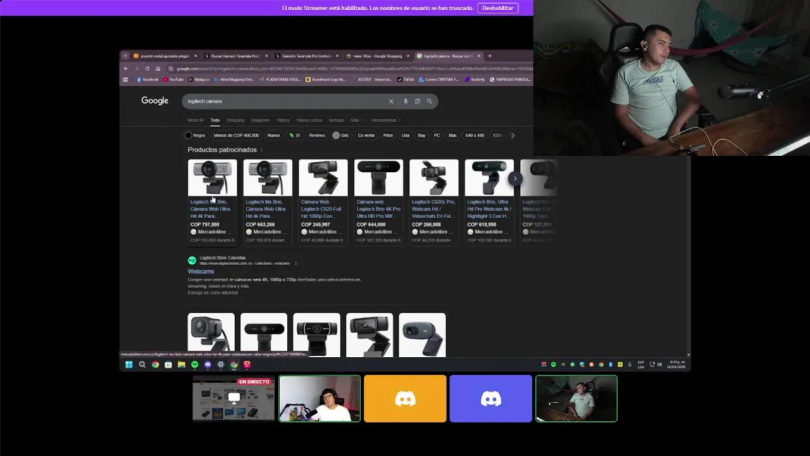This screenshot has height=456, width=810.
Task: Switch to the soporte metal ajustable tab
Action: coord(165,56)
